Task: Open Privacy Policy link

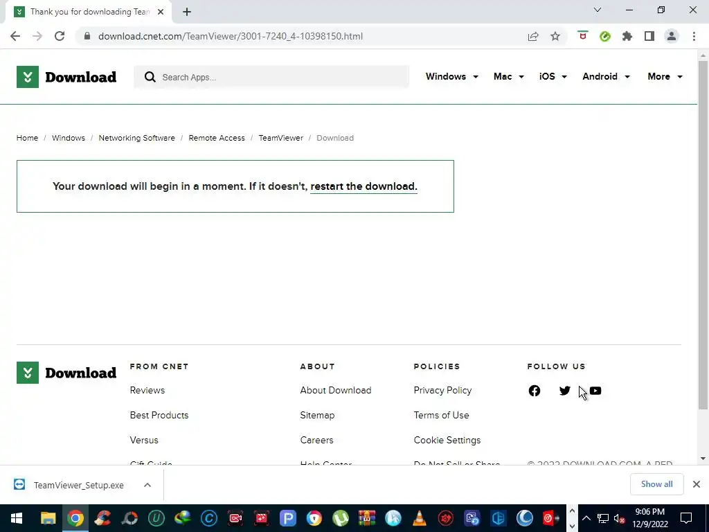Action: [x=442, y=391]
